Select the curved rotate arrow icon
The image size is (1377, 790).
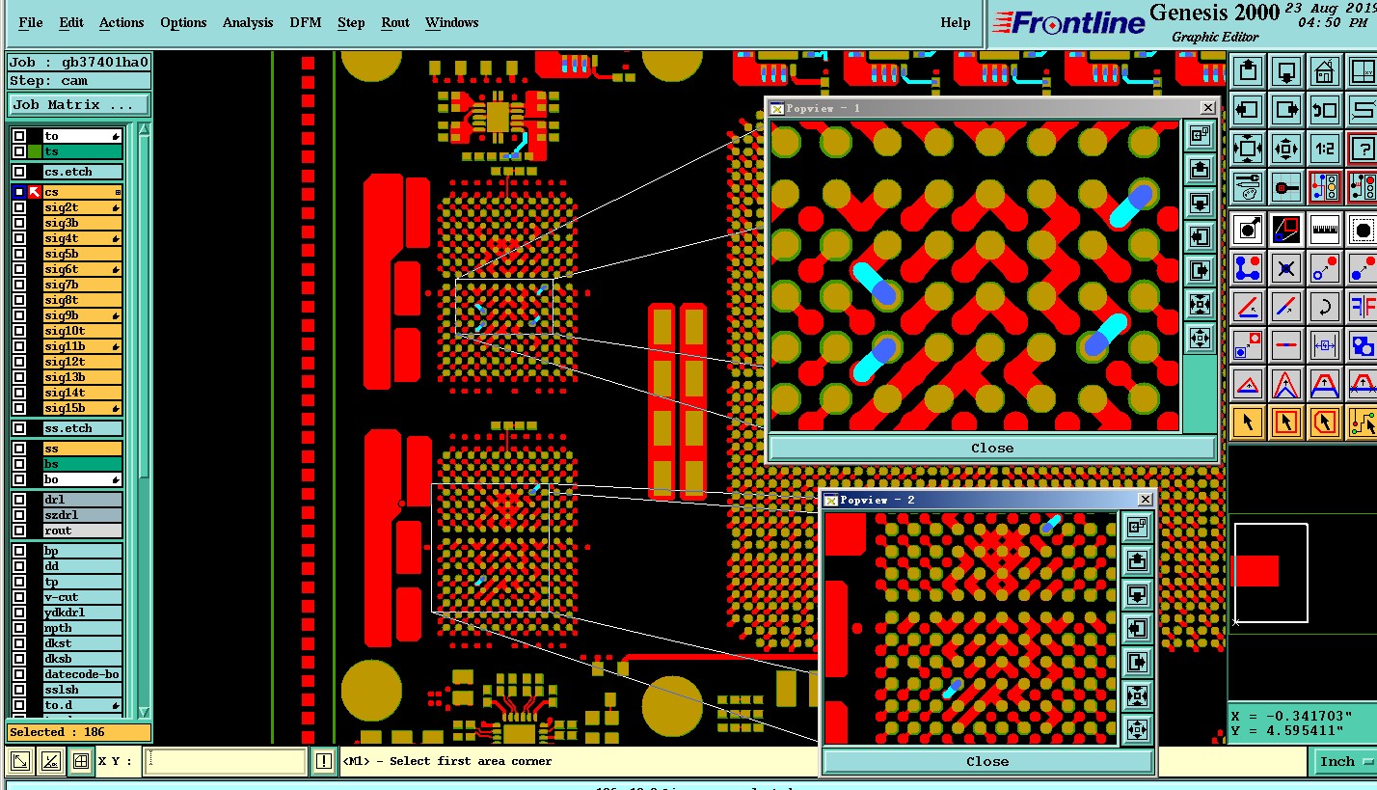[x=1325, y=307]
